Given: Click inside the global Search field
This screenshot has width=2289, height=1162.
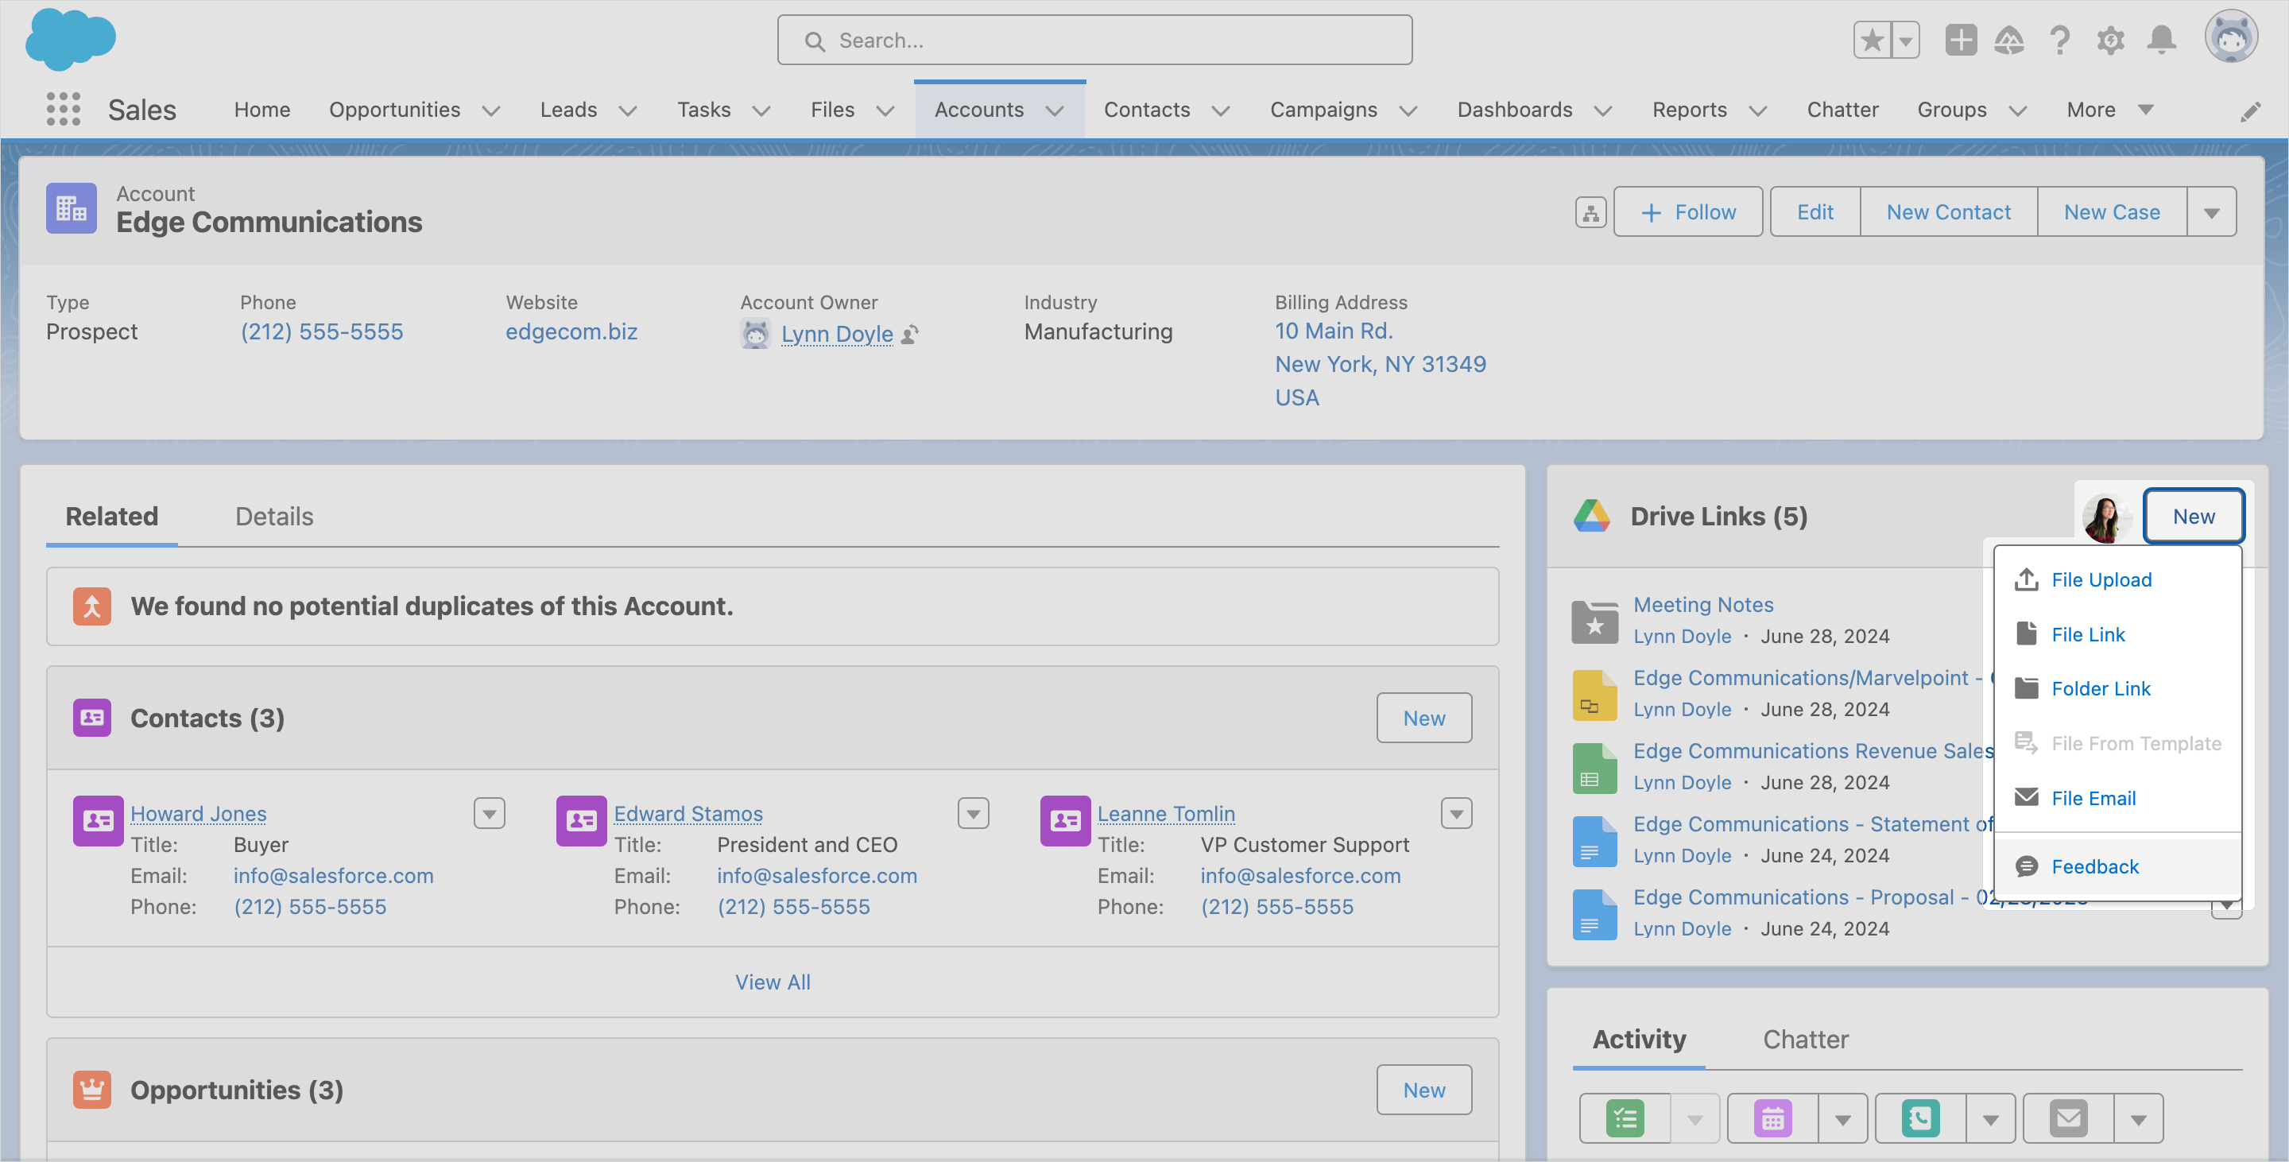Looking at the screenshot, I should click(x=1094, y=40).
